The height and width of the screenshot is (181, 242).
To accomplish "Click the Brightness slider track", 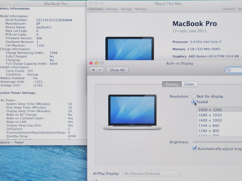I will point(217,142).
